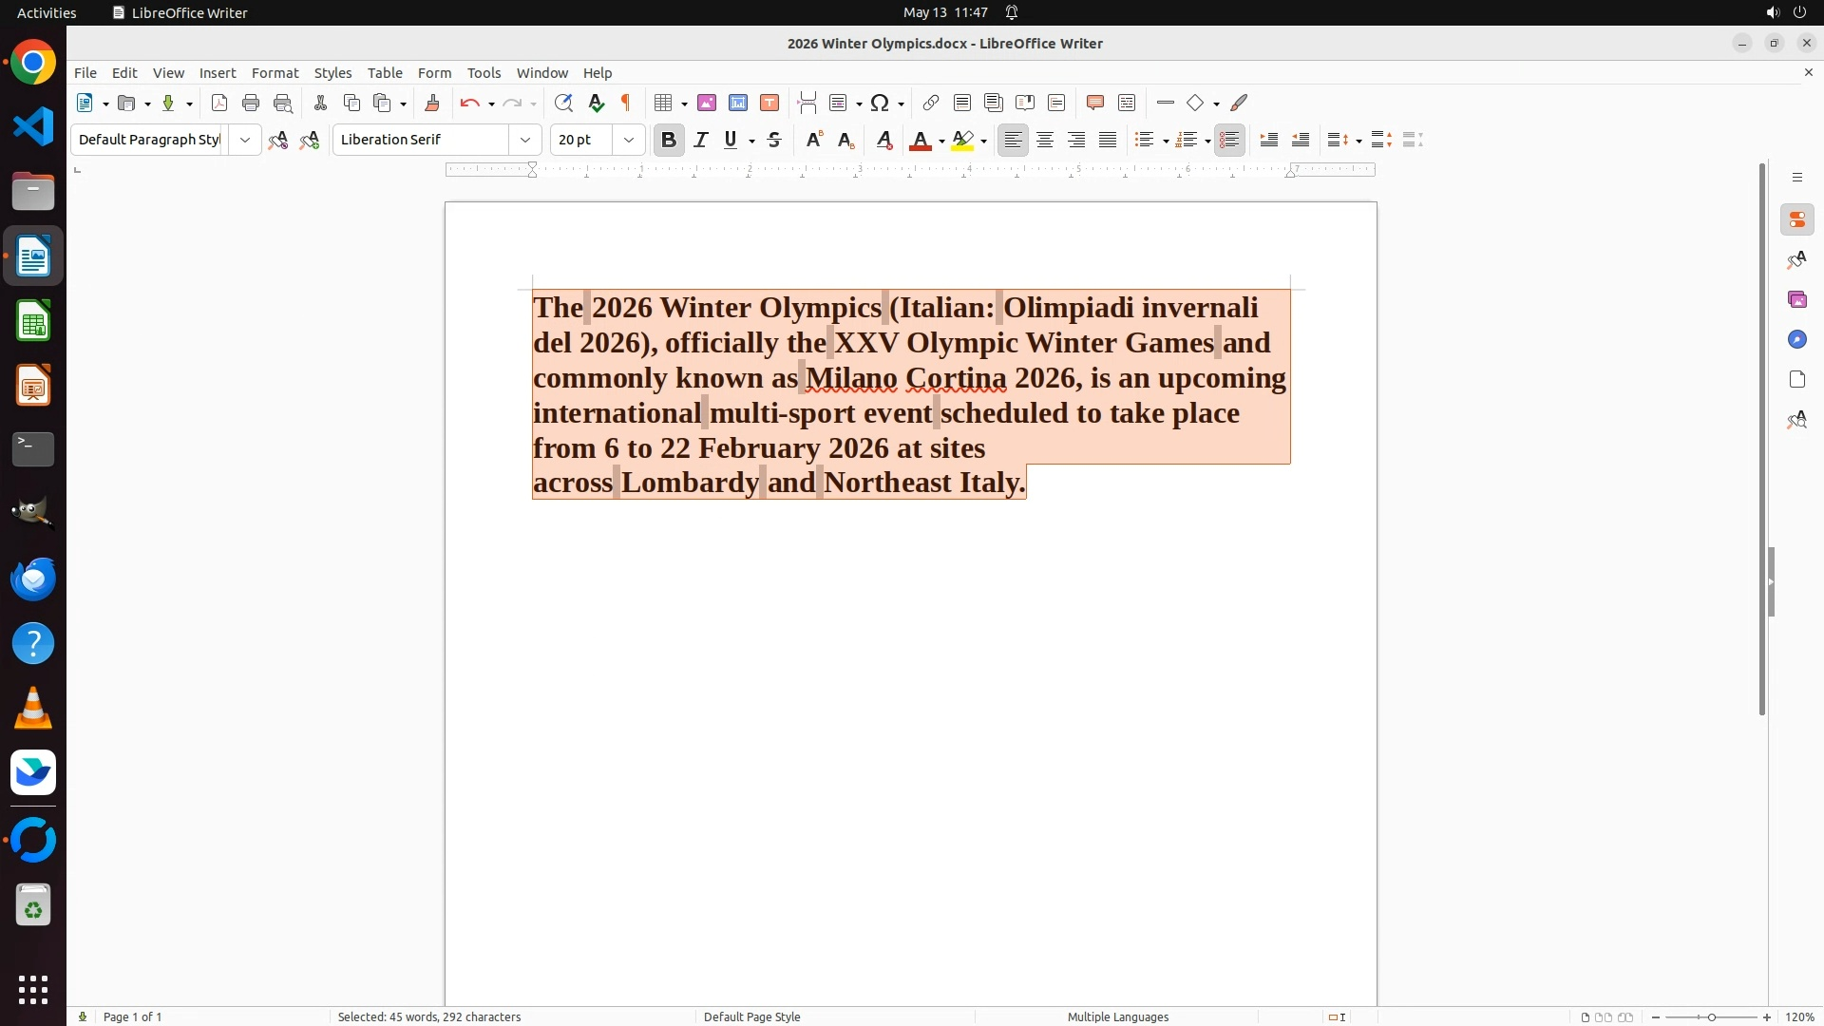Click the Strikethrough formatting icon
This screenshot has height=1026, width=1824.
[x=774, y=140]
